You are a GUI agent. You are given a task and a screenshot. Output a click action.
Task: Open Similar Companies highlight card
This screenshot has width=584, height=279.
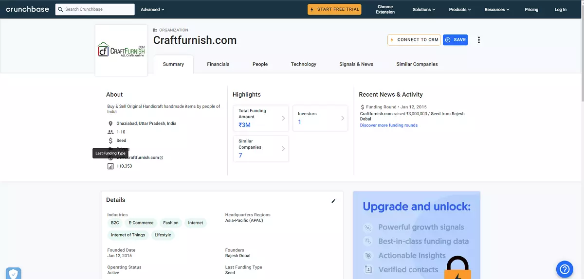[261, 149]
